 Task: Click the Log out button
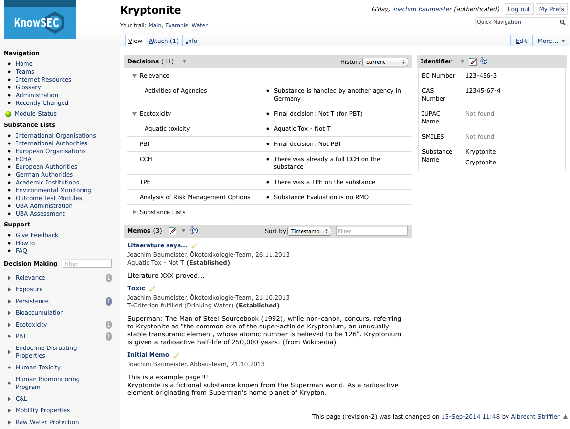(x=519, y=9)
